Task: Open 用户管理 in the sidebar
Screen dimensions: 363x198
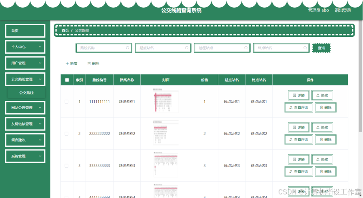Action: (25, 63)
